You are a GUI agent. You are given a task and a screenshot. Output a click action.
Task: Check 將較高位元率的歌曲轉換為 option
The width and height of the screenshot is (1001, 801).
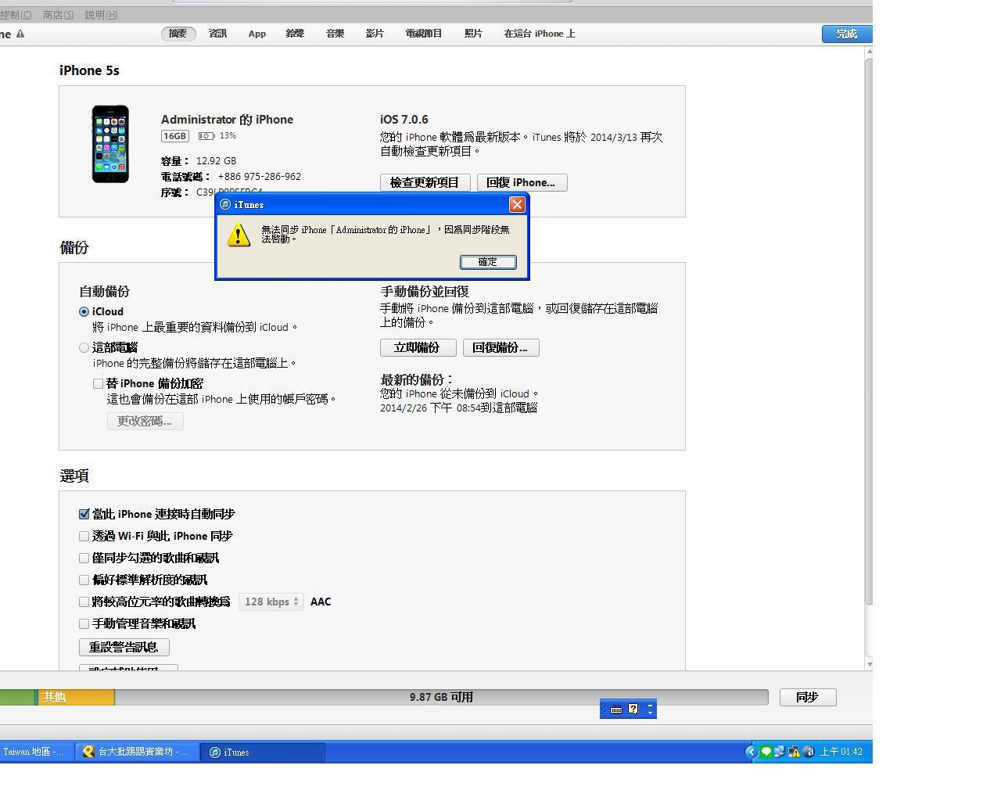(x=84, y=602)
